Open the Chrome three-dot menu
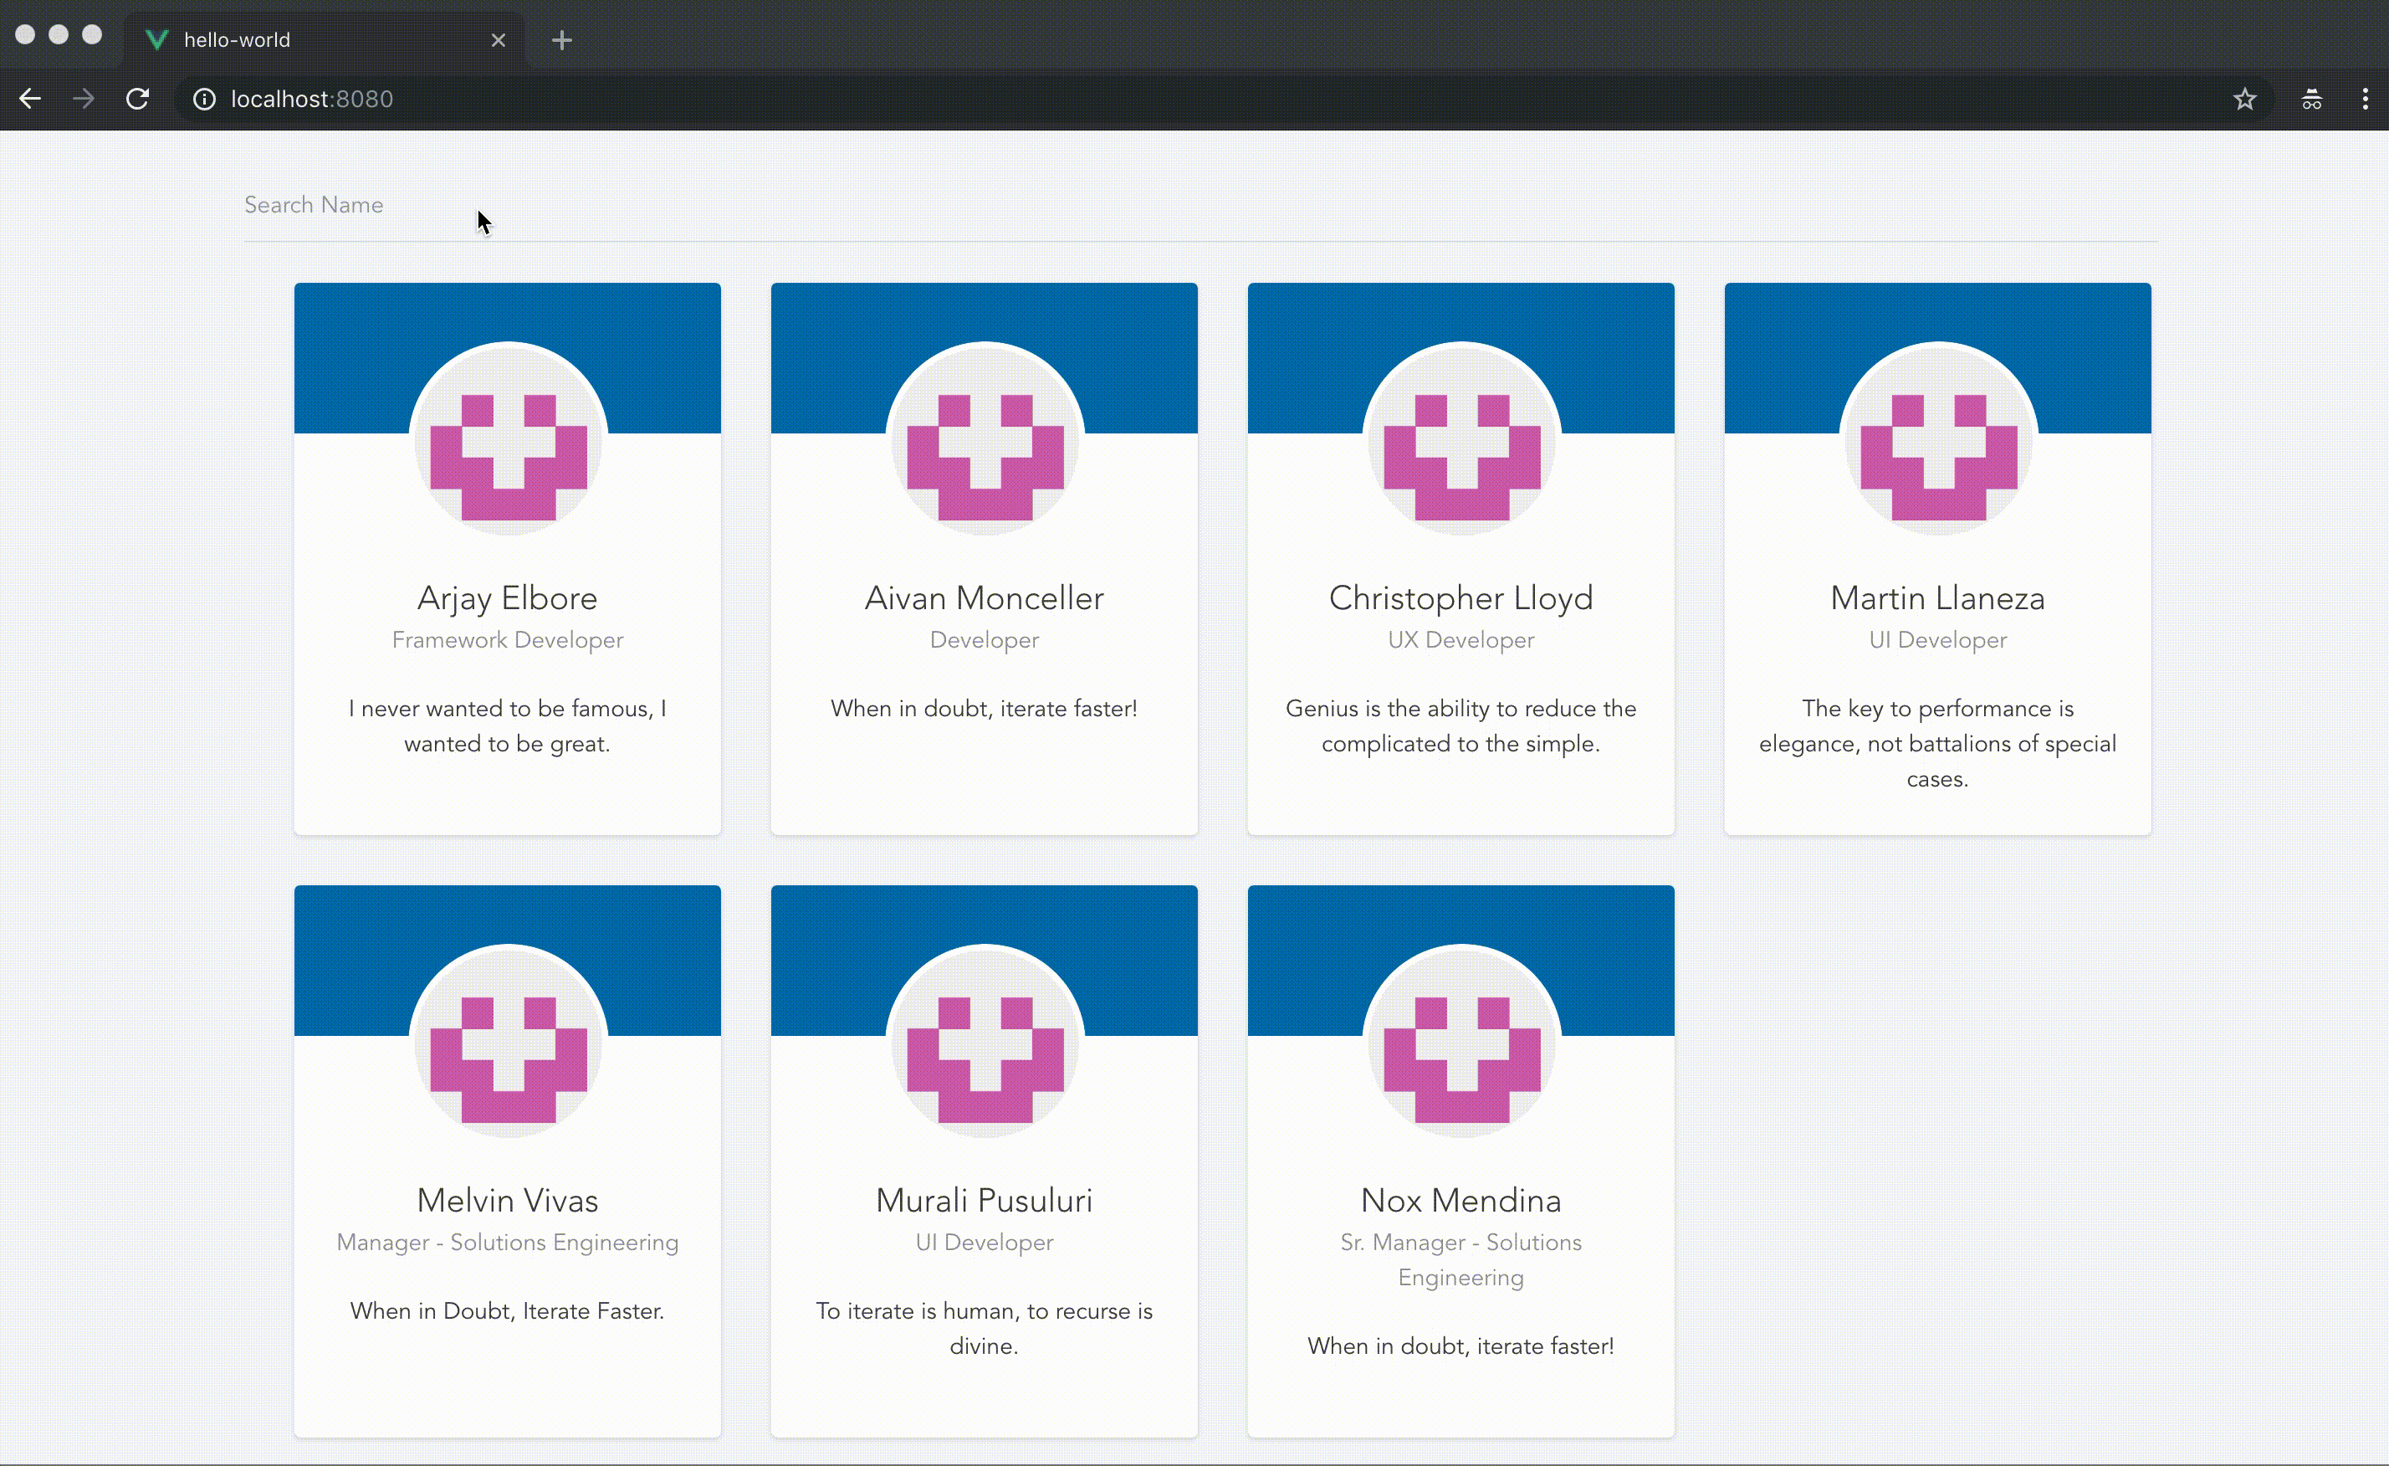Viewport: 2389px width, 1466px height. click(2365, 99)
